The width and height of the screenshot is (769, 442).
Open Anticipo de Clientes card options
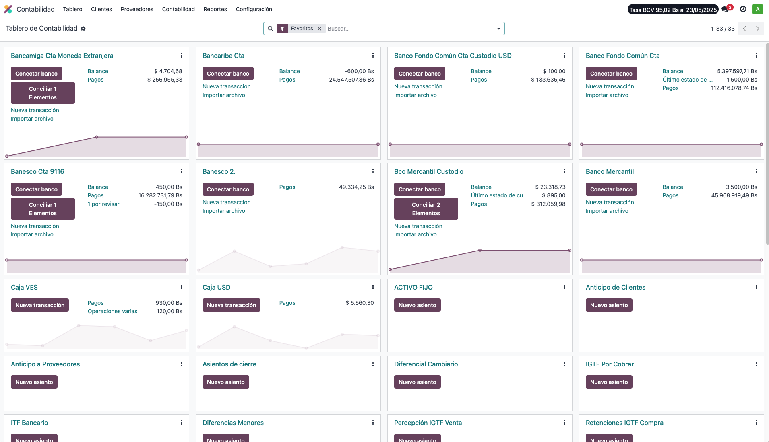coord(756,287)
